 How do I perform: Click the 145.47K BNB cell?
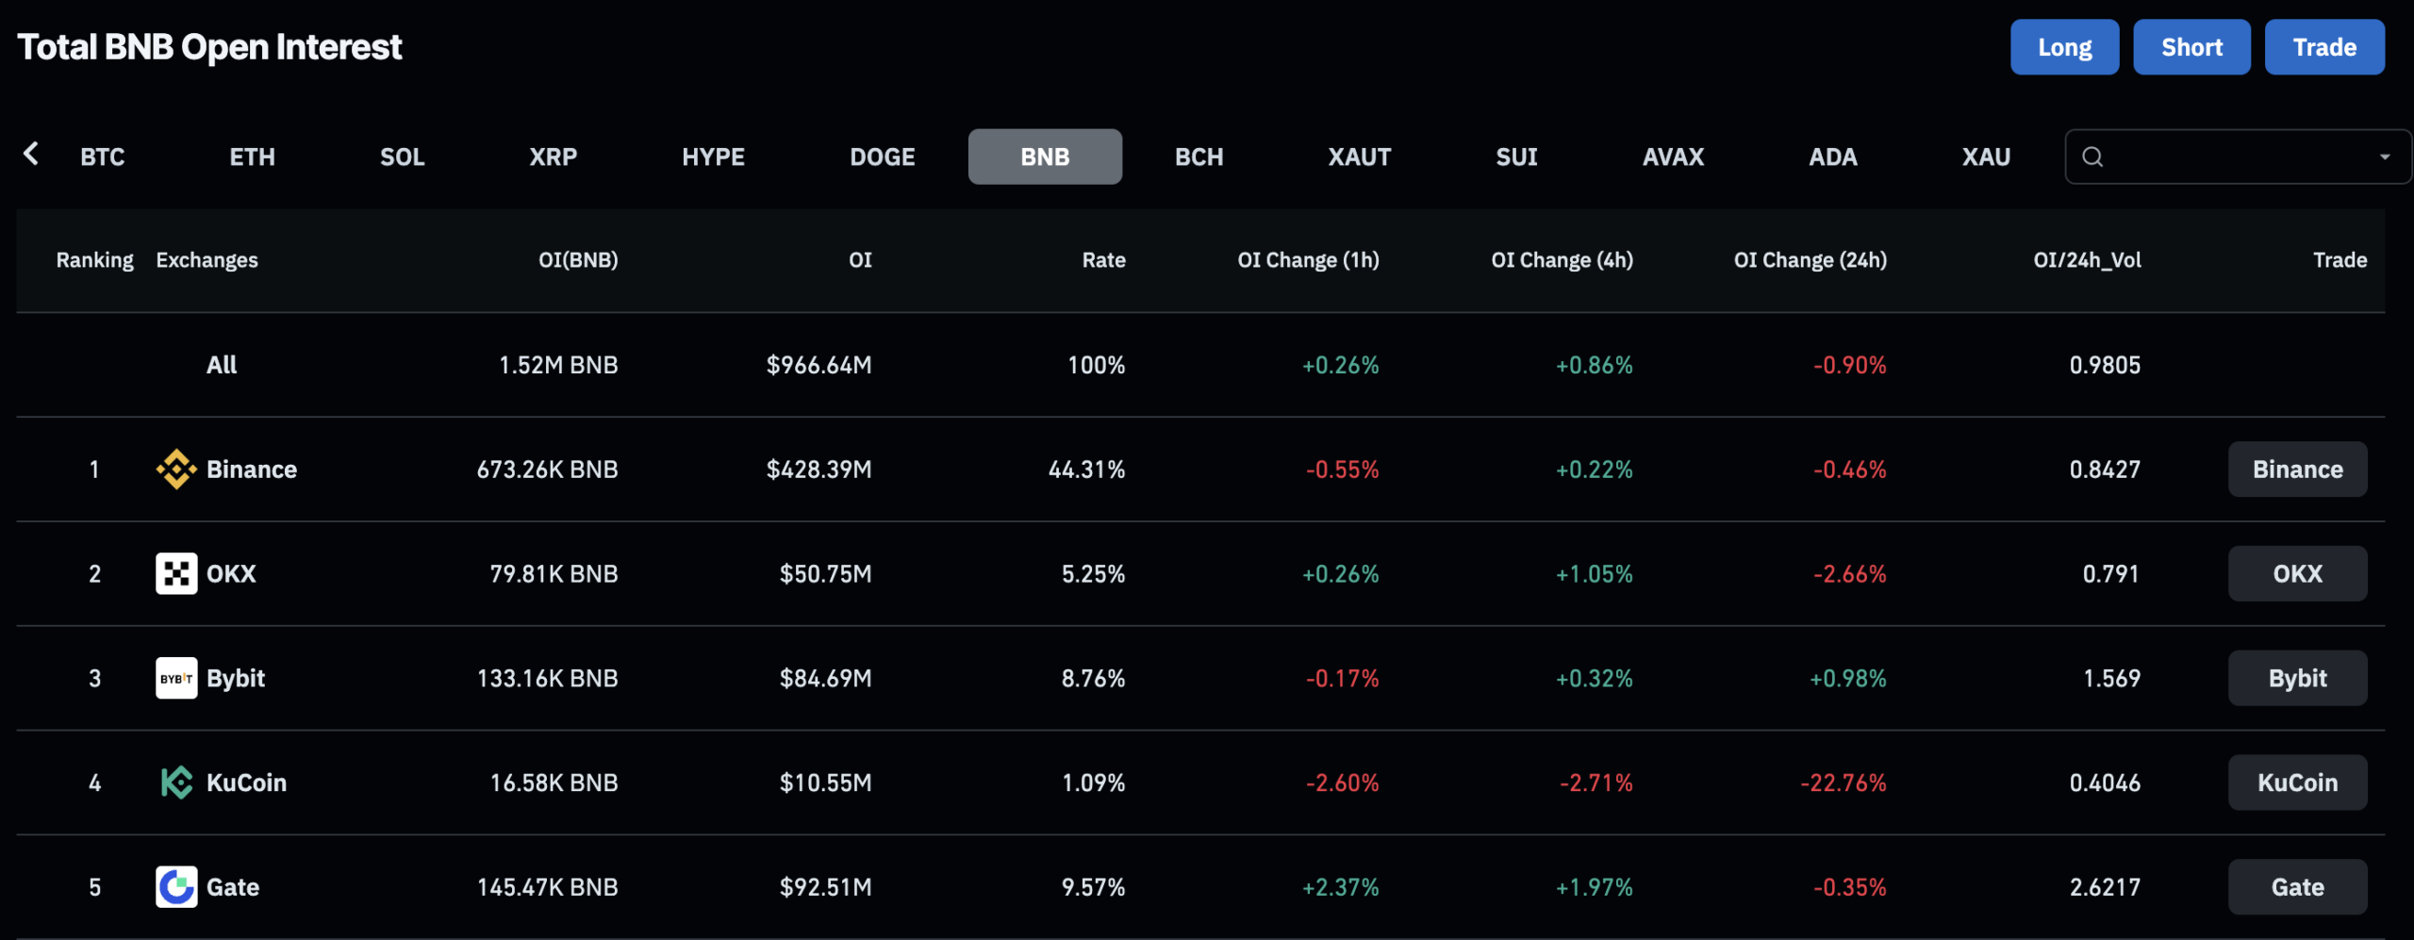click(x=547, y=887)
